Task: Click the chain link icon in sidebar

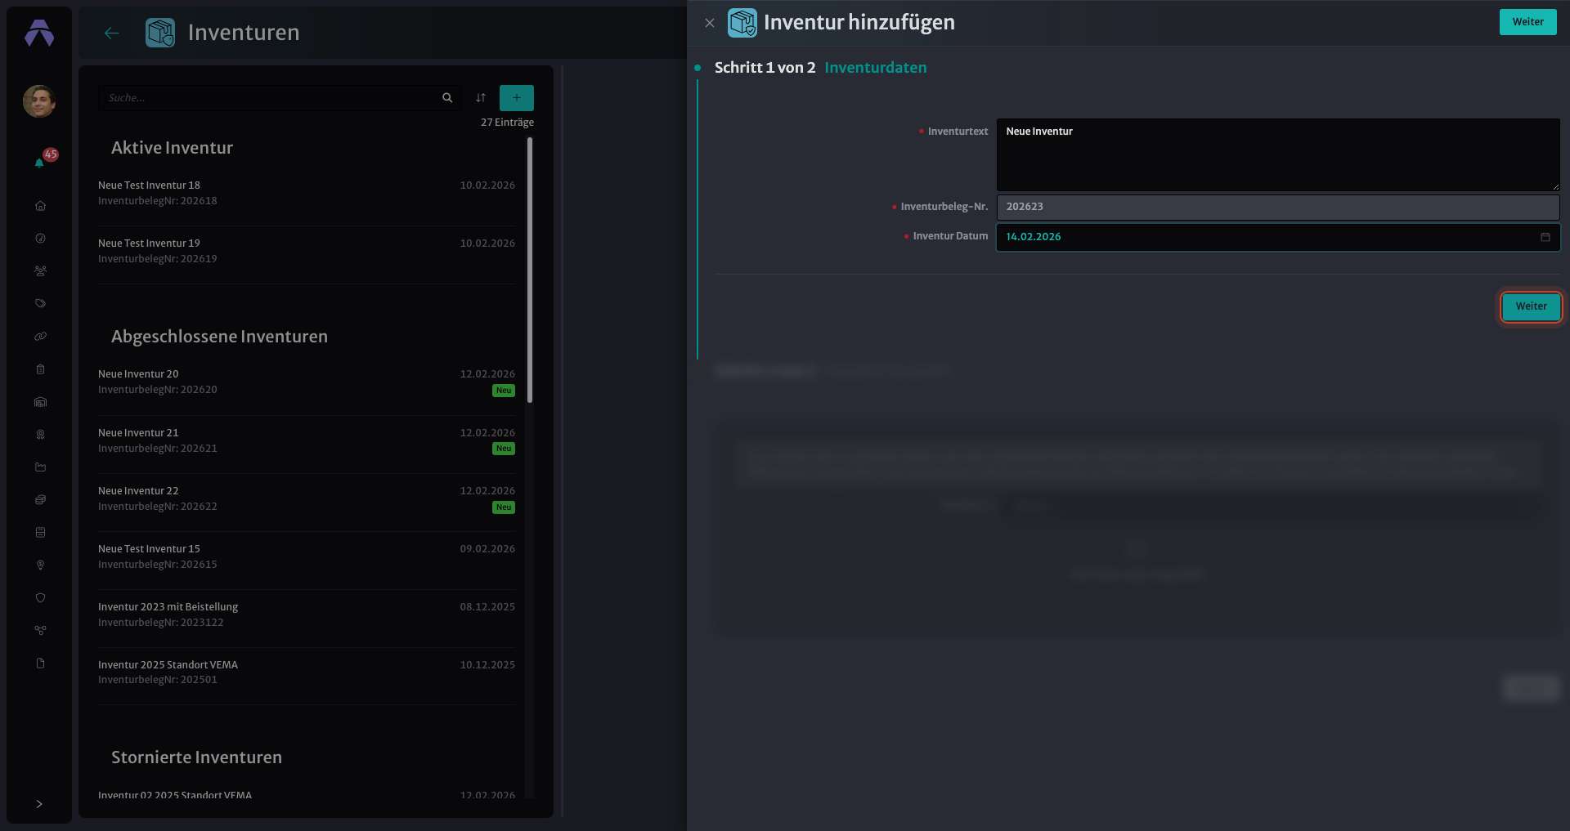Action: pyautogui.click(x=40, y=337)
